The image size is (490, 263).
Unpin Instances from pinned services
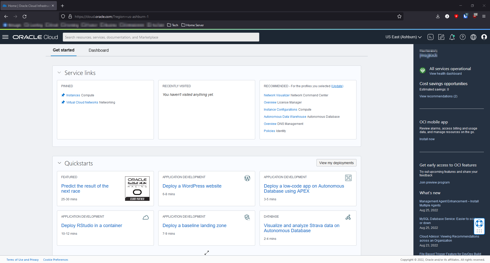(63, 95)
